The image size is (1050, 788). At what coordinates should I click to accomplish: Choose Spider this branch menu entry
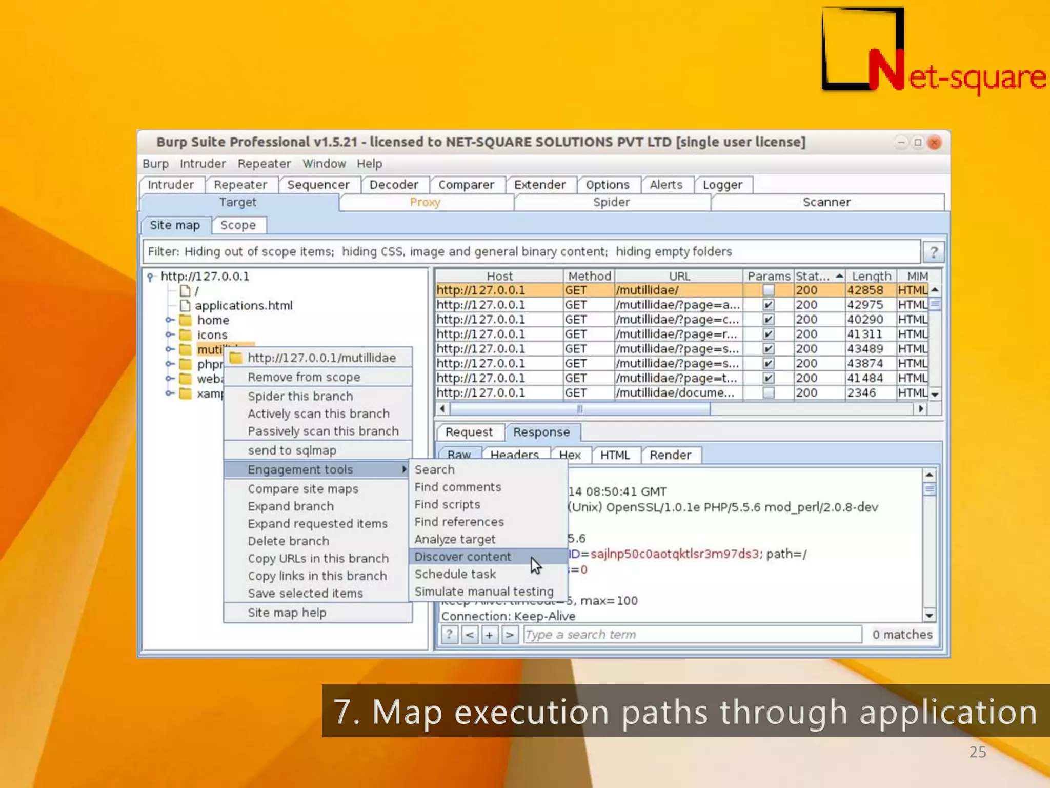[300, 396]
